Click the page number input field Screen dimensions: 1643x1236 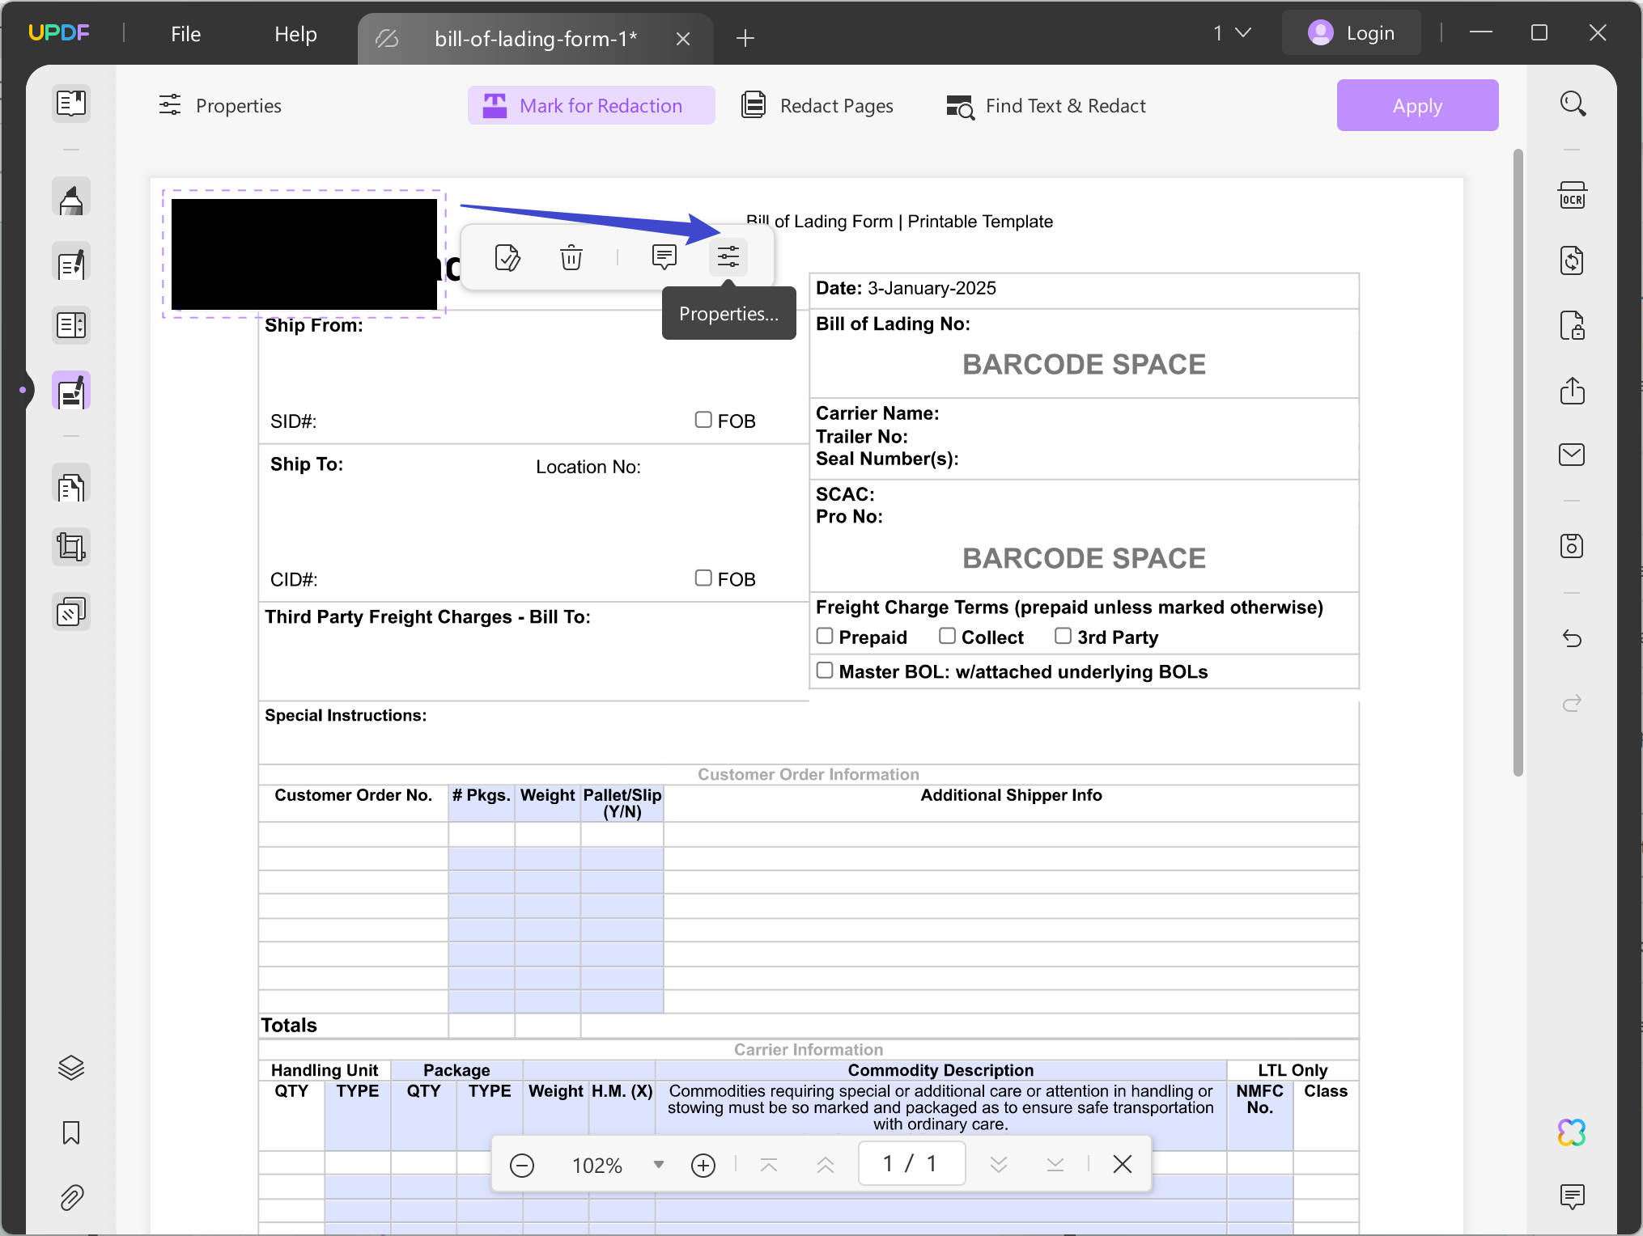(x=911, y=1163)
